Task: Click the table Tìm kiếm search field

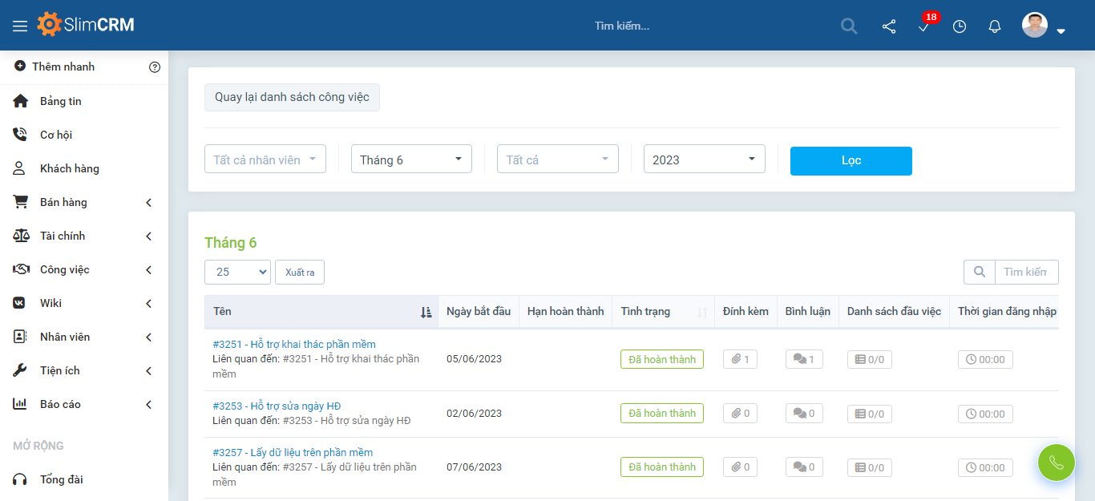Action: (x=1025, y=273)
